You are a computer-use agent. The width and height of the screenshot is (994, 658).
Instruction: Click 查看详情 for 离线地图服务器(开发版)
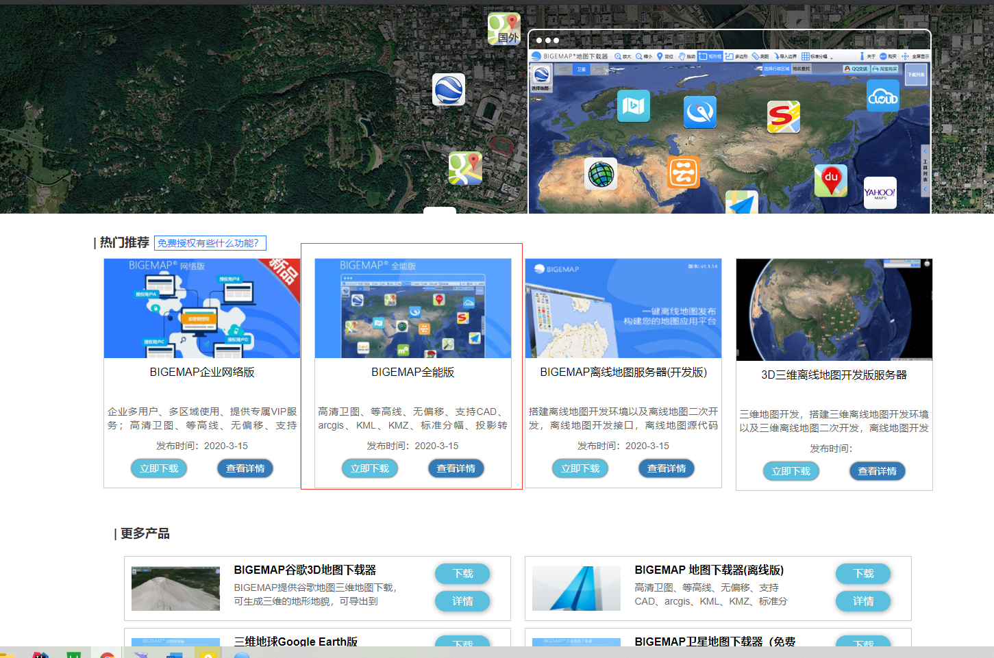pyautogui.click(x=667, y=468)
